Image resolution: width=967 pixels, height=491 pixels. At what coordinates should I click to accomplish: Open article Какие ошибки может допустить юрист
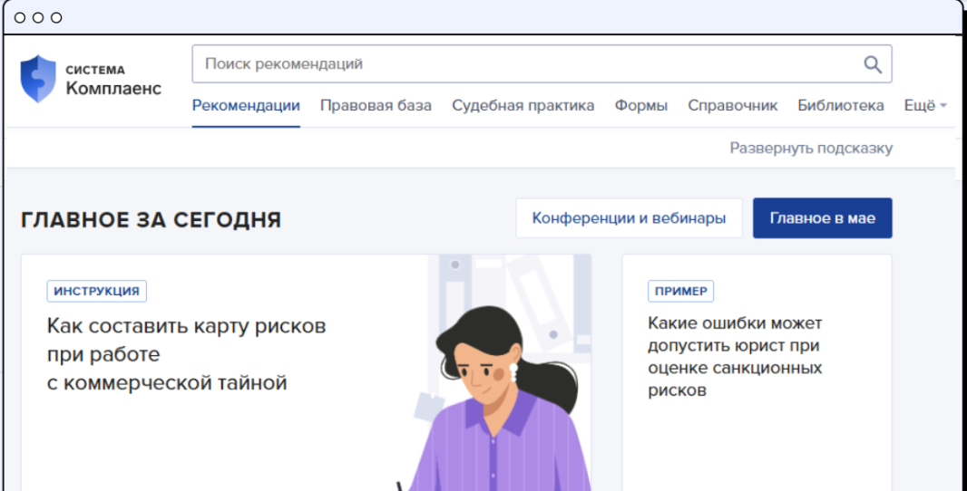[735, 357]
